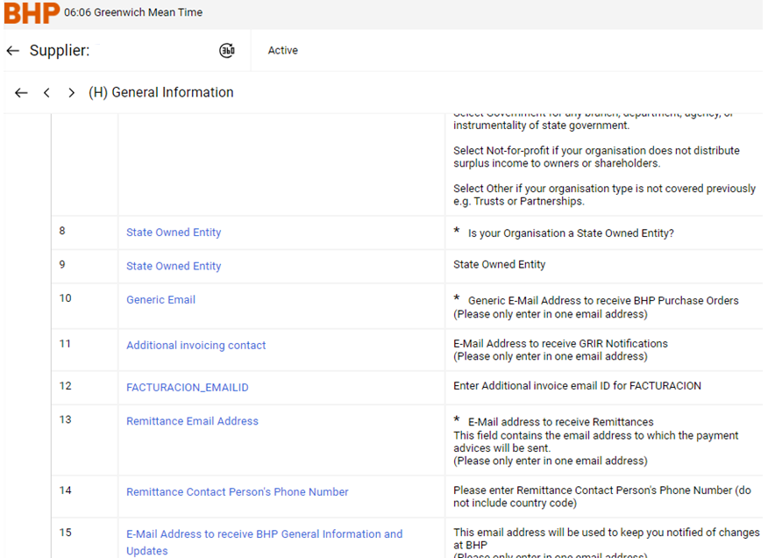
Task: Open Additional invoicing contact link
Action: coord(196,346)
